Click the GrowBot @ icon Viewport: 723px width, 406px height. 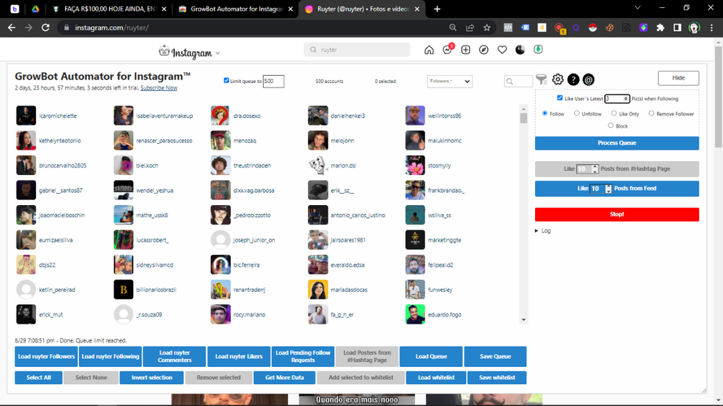tap(589, 79)
